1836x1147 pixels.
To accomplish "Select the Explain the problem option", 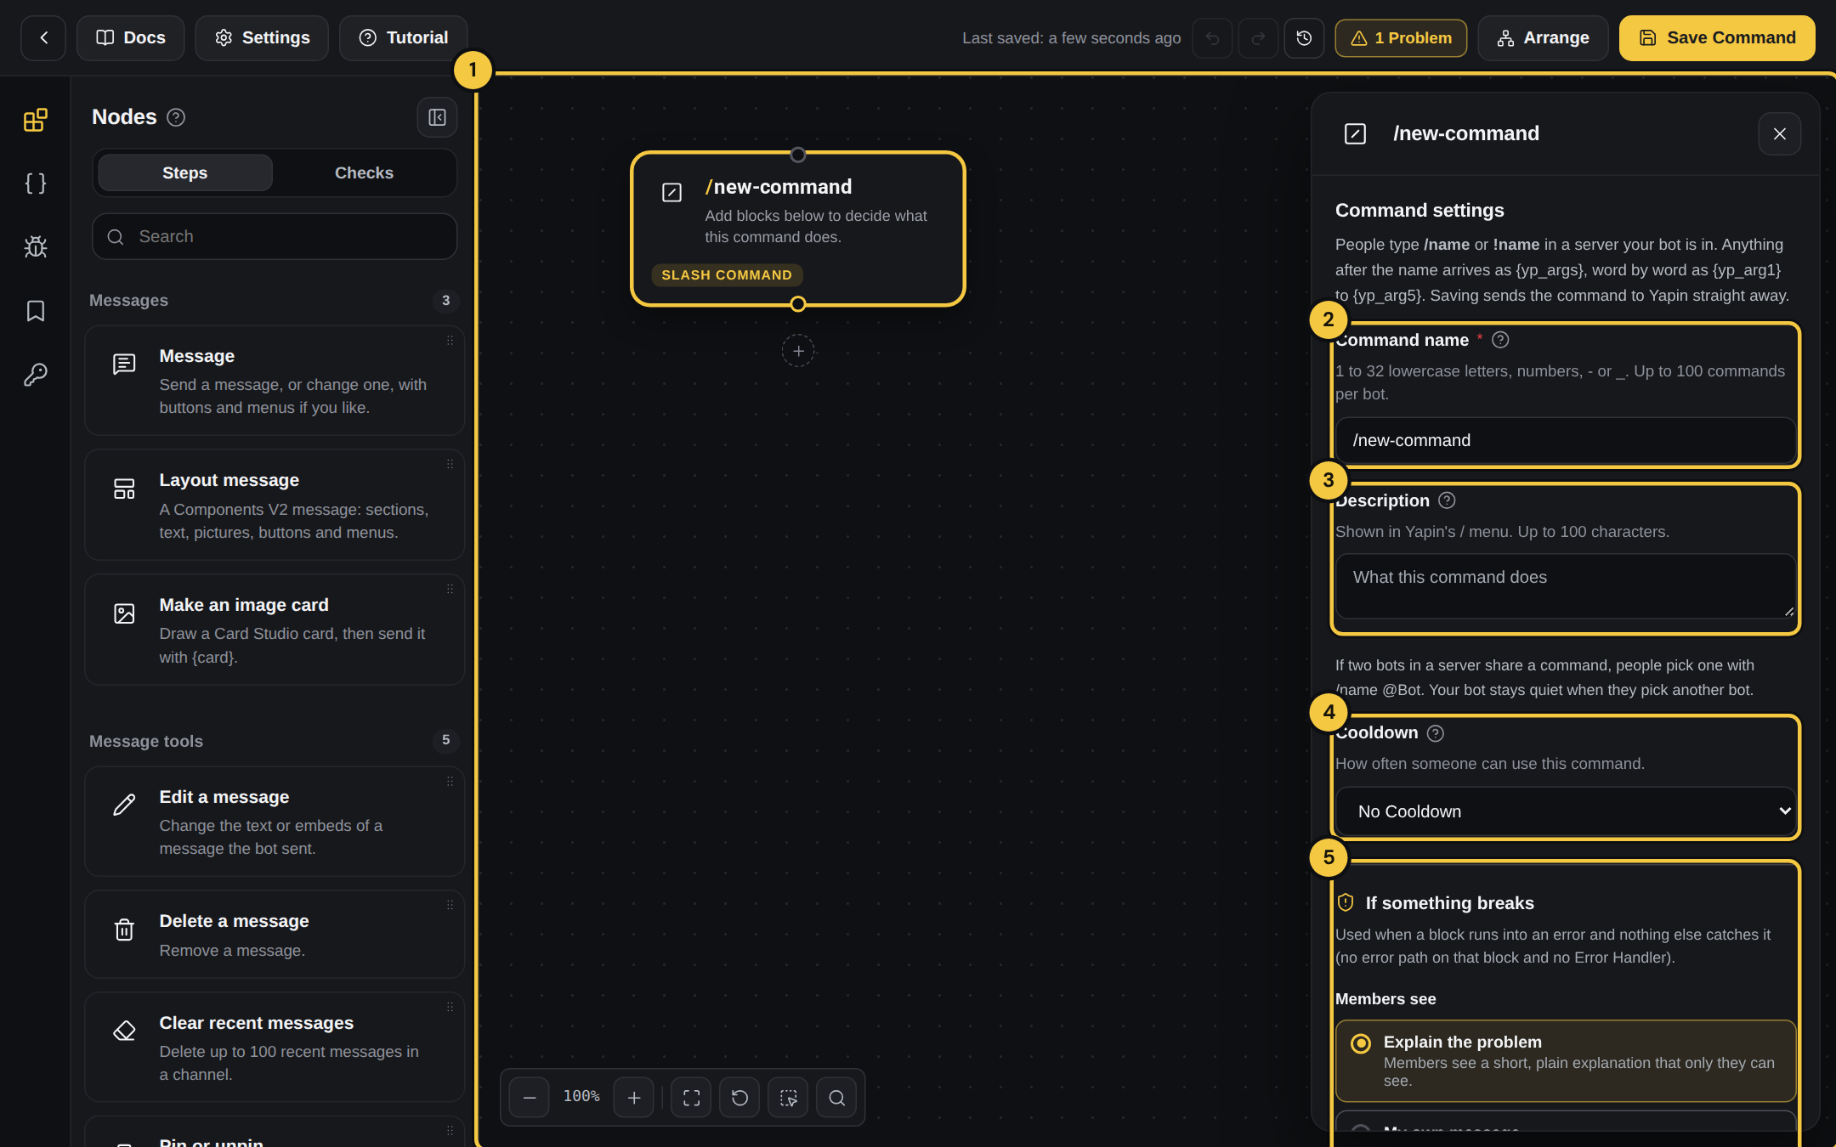I will tap(1565, 1061).
